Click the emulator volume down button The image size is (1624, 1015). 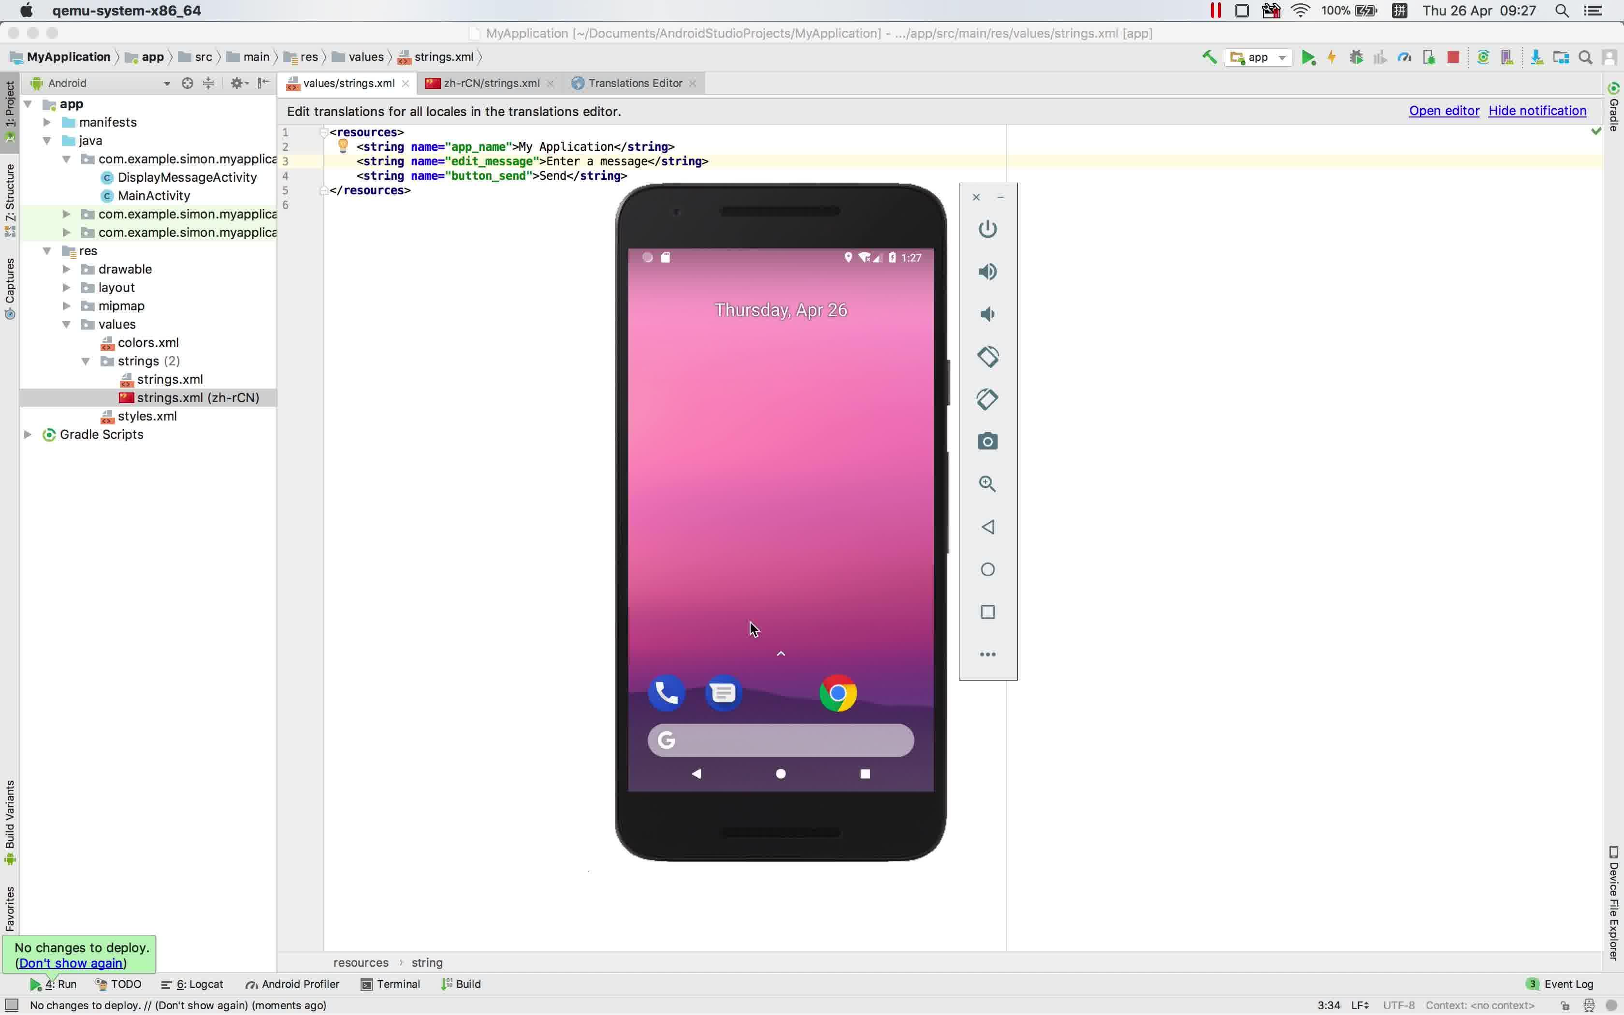click(x=987, y=314)
